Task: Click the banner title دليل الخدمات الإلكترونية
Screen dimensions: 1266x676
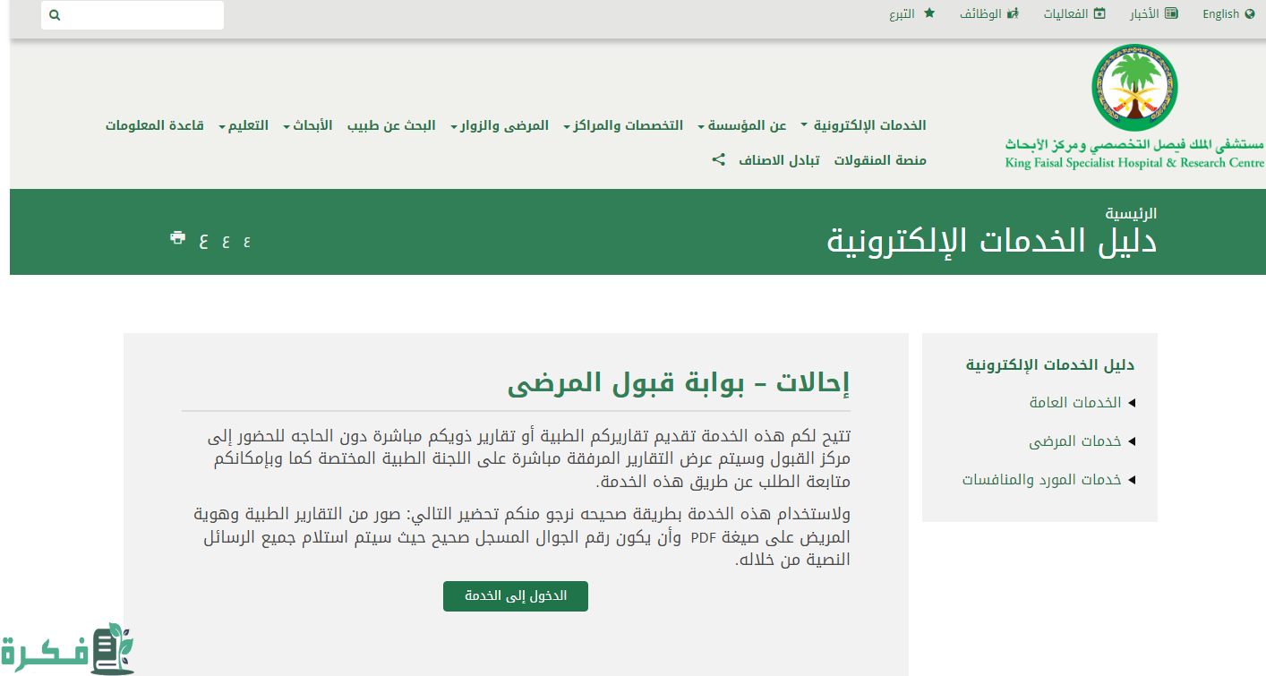Action: point(992,242)
